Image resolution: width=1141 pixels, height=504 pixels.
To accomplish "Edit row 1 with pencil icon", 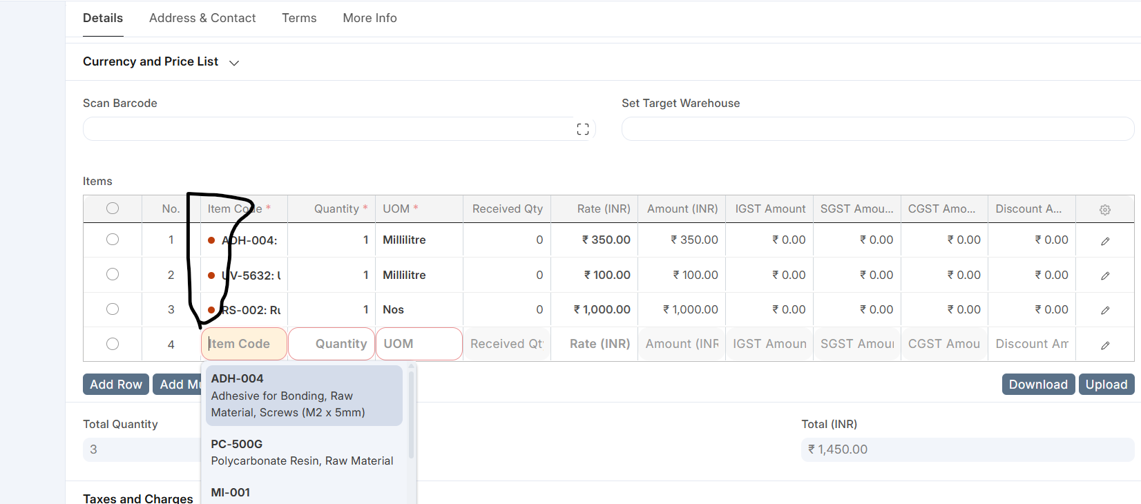I will pyautogui.click(x=1105, y=241).
